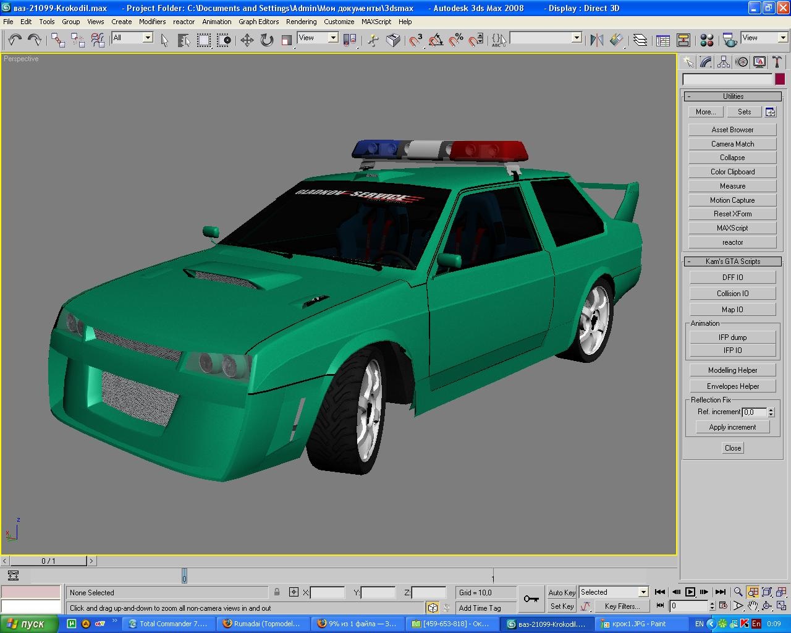Activate the Select and Rotate tool
791x633 pixels.
click(267, 40)
